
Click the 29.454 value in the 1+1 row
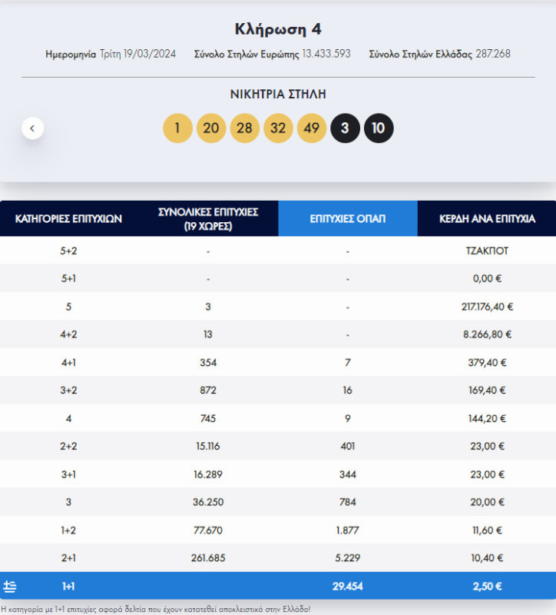coord(347,587)
